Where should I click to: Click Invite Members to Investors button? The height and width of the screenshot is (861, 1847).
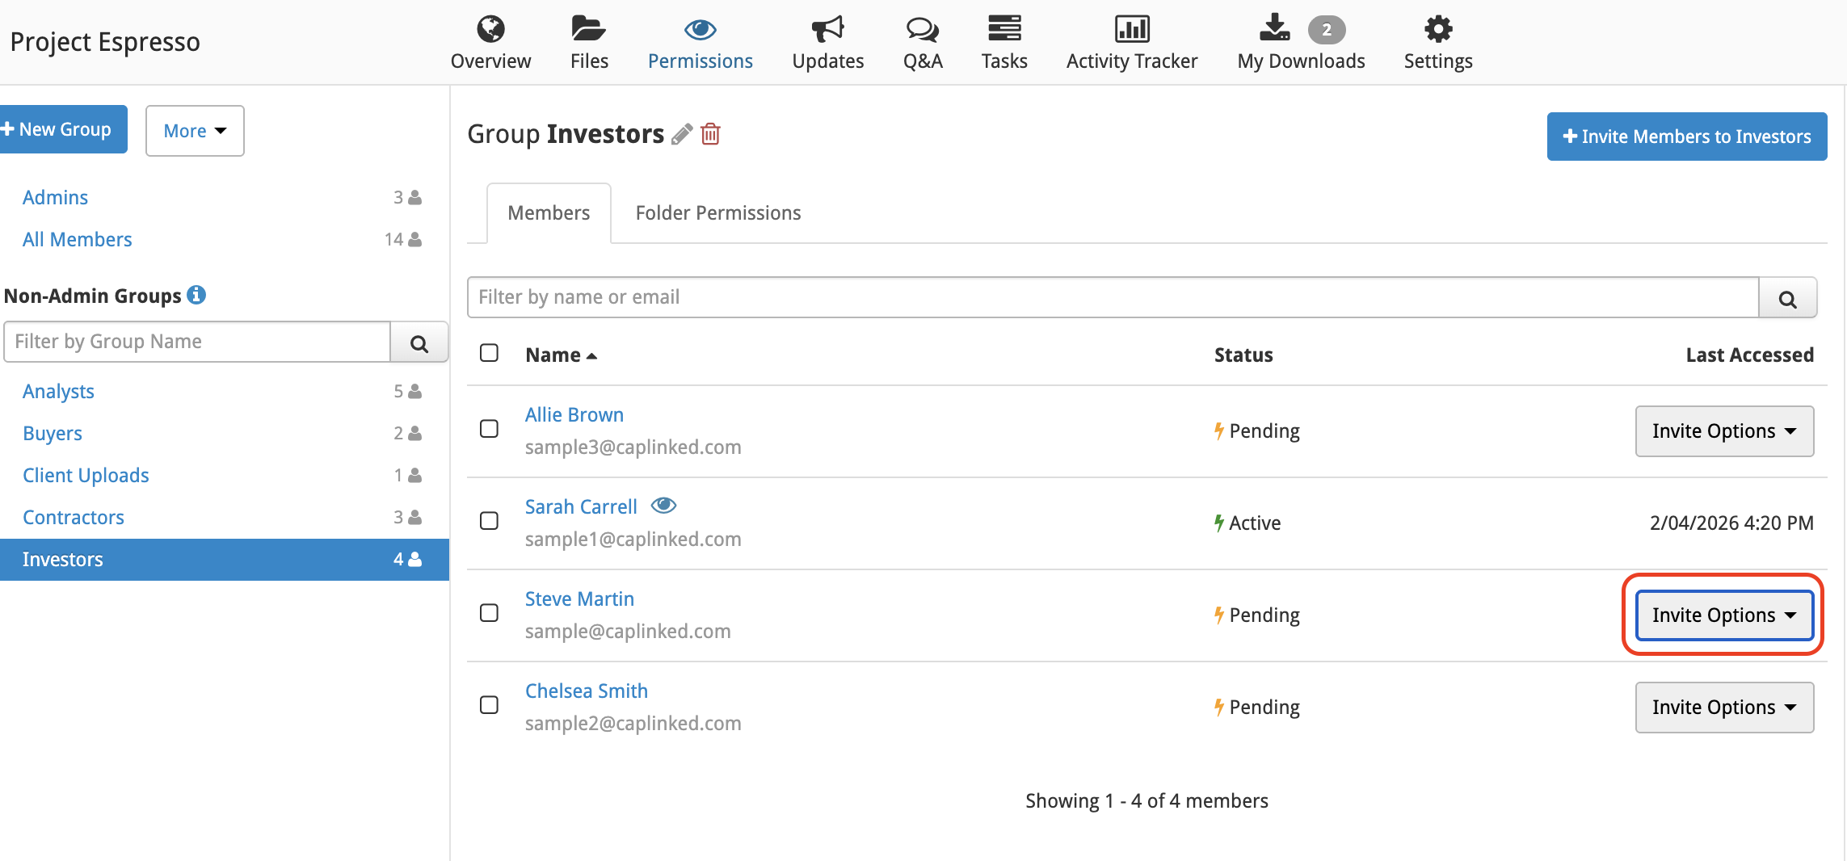[1687, 136]
